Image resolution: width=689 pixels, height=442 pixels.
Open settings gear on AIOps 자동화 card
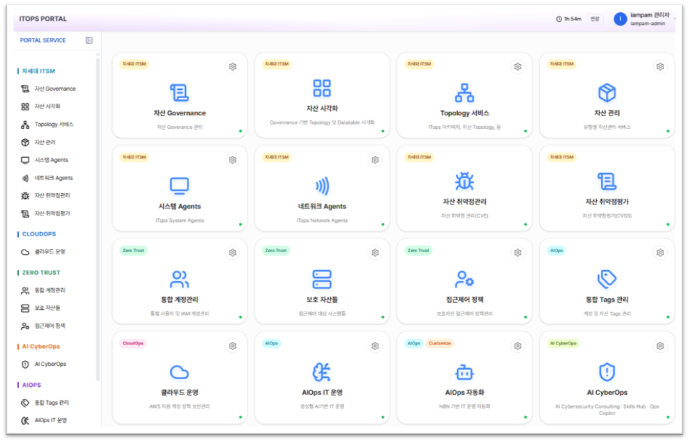pyautogui.click(x=518, y=346)
